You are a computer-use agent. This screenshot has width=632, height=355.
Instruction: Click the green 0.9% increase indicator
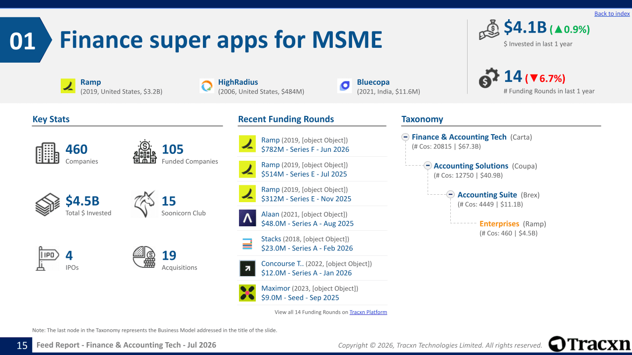(x=570, y=30)
